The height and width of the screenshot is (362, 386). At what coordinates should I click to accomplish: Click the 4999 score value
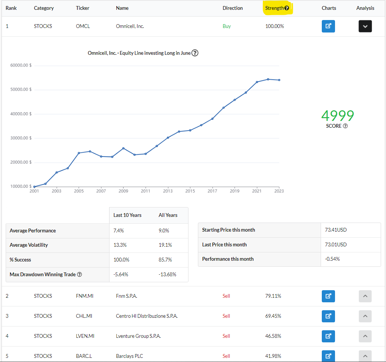(x=338, y=116)
